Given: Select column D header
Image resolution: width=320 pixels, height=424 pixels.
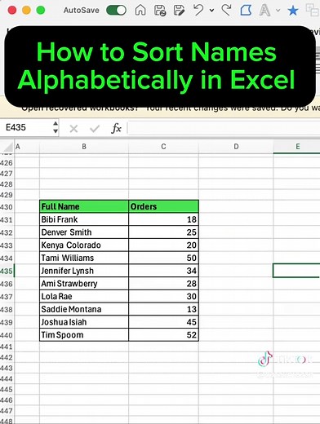Looking at the screenshot, I should pyautogui.click(x=236, y=147).
